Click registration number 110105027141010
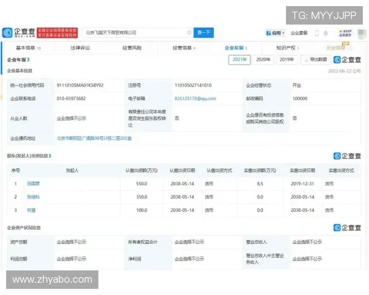The width and height of the screenshot is (369, 295). pos(193,85)
